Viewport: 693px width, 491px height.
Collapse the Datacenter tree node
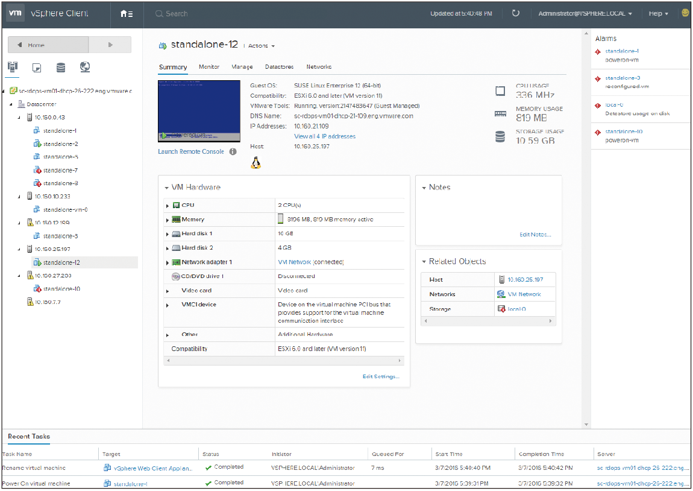pos(11,104)
